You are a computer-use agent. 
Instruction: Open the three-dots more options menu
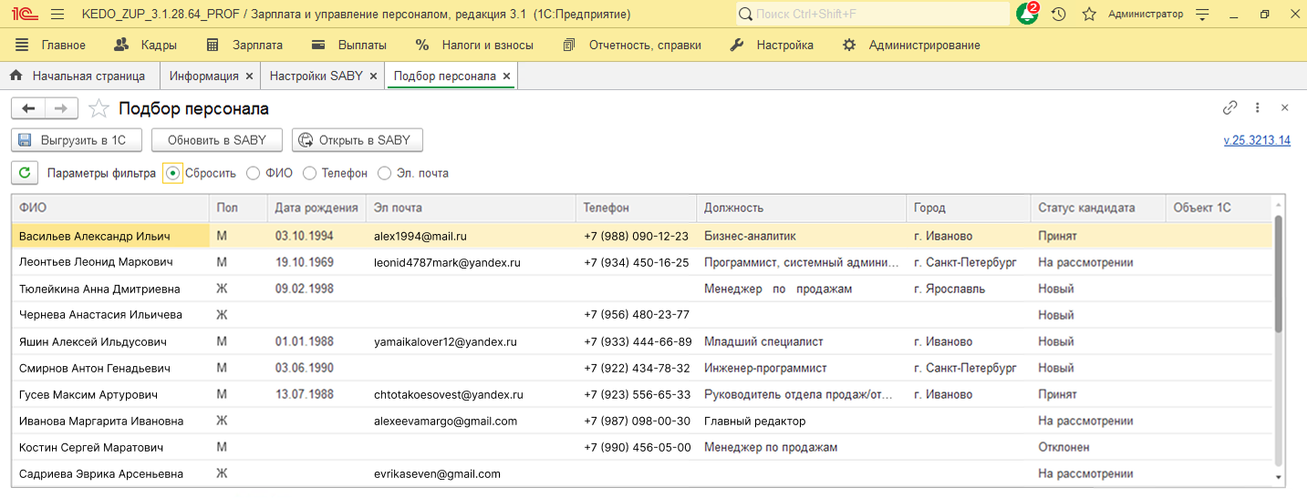pyautogui.click(x=1258, y=107)
